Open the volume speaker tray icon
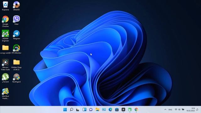The image size is (201, 113). 179,110
